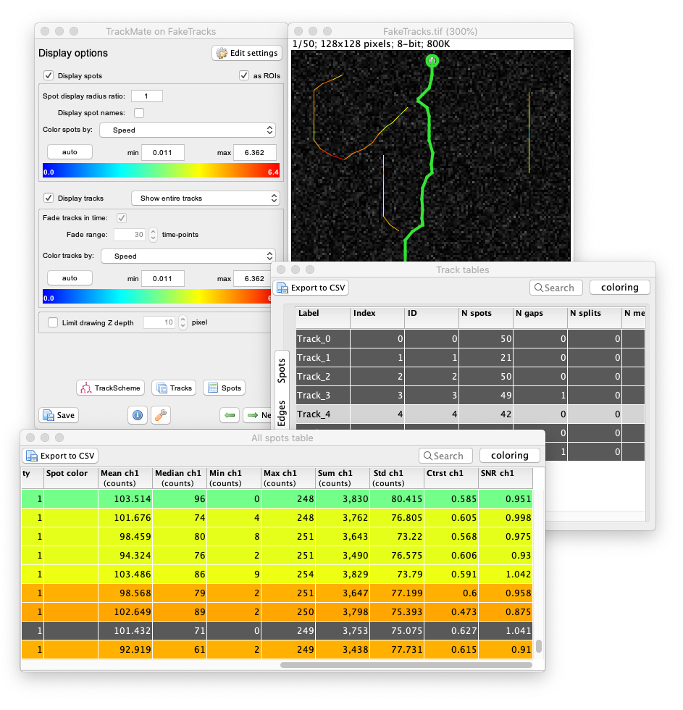
Task: Click the spot color max field 6.362
Action: (255, 153)
